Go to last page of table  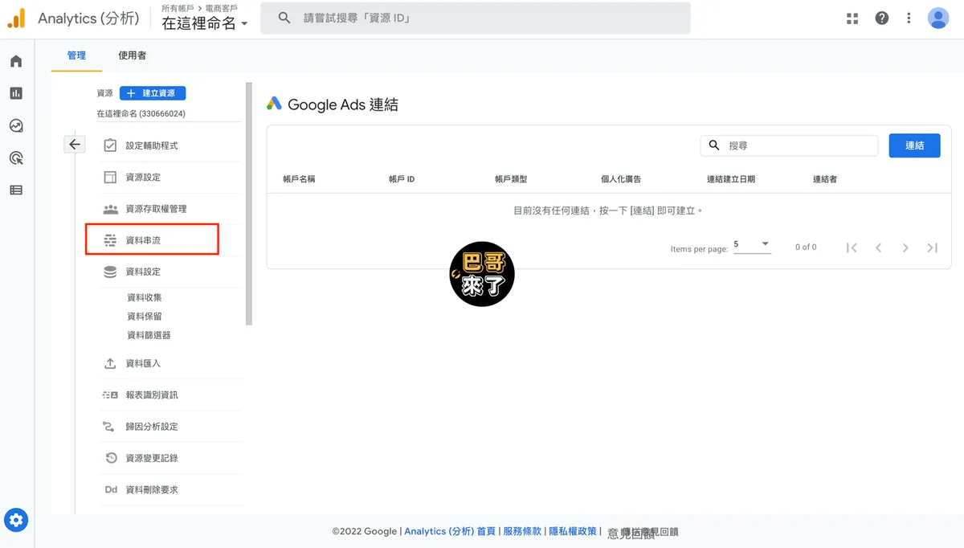[x=933, y=247]
